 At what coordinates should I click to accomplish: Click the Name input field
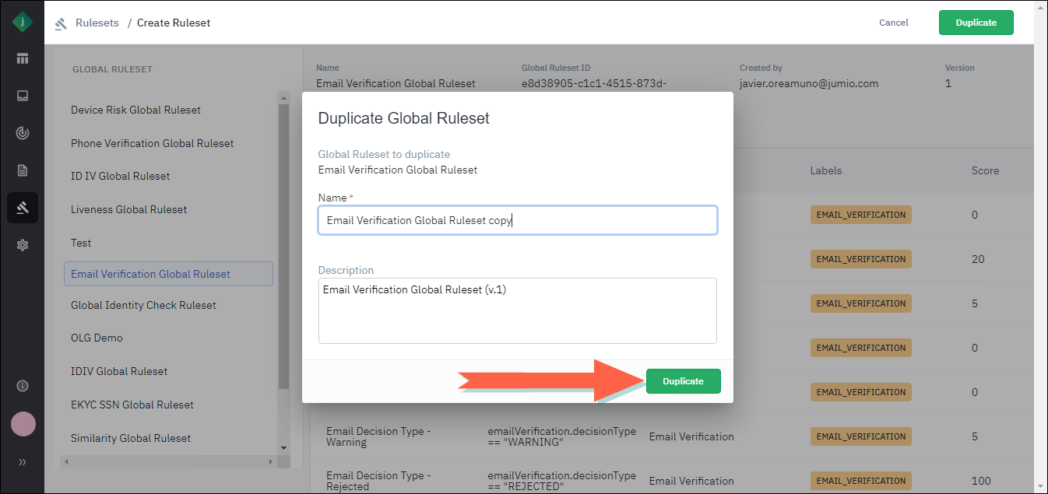517,220
